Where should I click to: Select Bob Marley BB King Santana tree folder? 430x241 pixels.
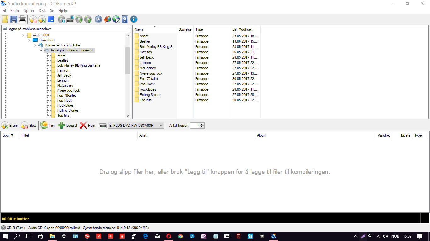[79, 65]
